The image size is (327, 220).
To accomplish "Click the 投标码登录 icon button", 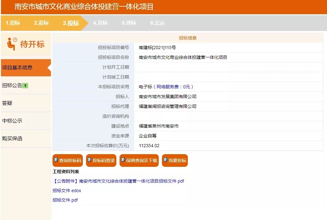I will 101,160.
